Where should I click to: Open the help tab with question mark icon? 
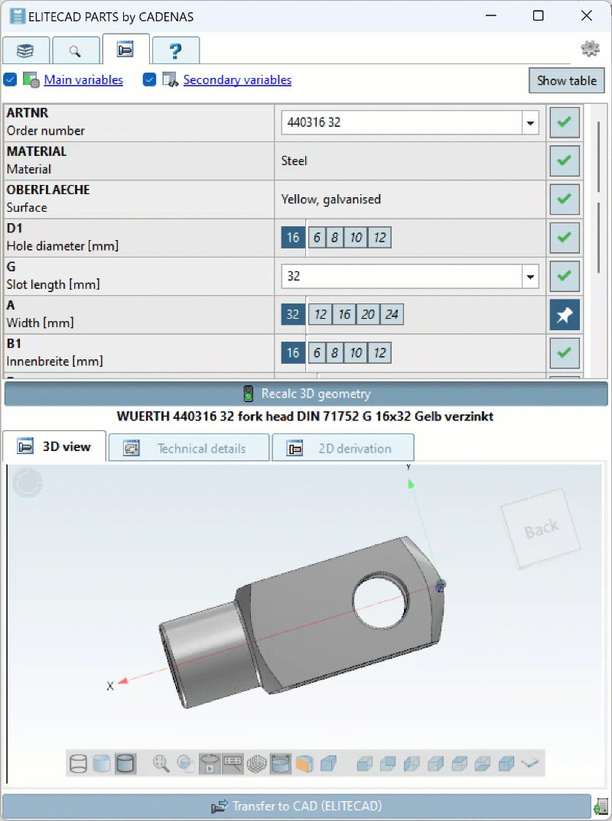click(x=175, y=50)
